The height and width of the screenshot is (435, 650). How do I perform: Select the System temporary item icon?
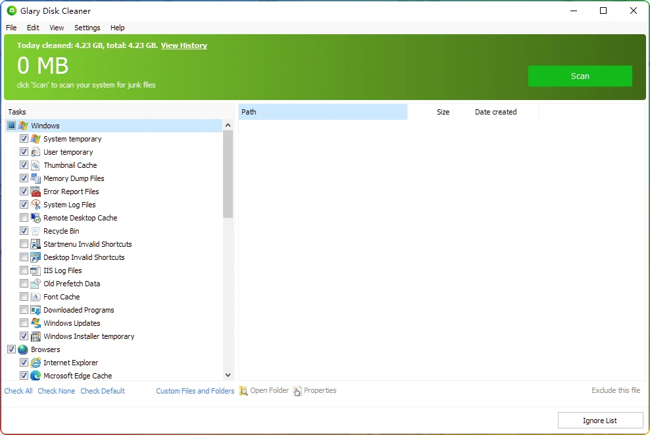[x=36, y=139]
